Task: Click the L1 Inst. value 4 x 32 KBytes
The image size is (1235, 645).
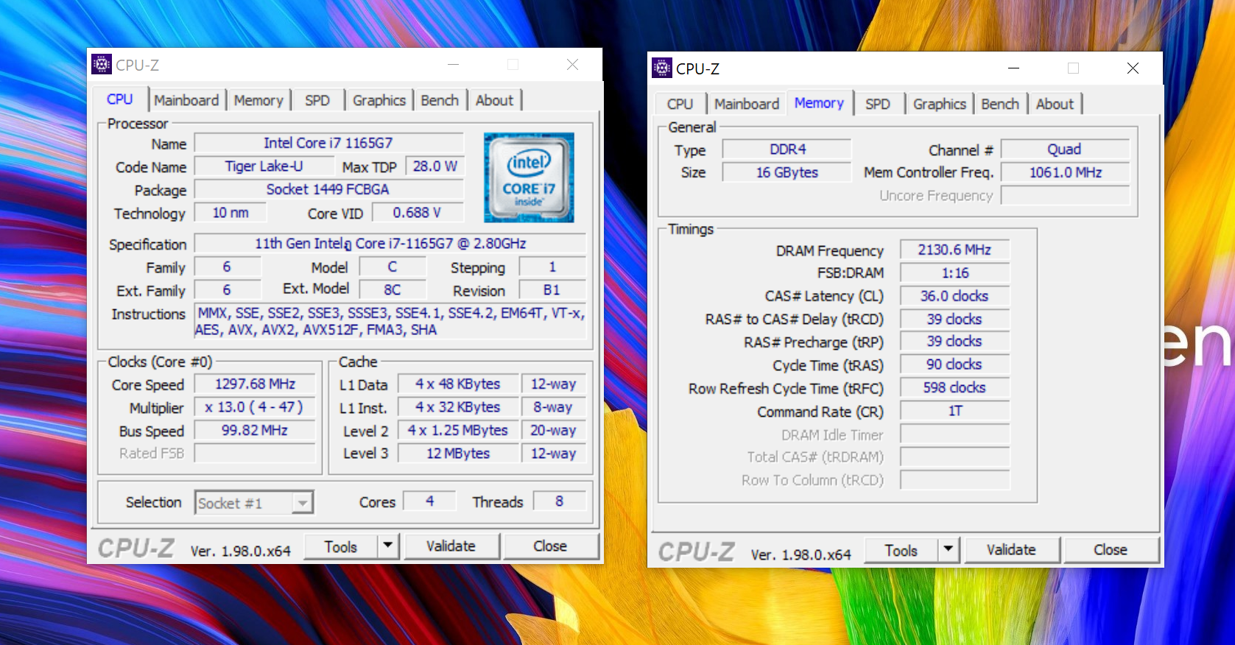Action: 457,407
